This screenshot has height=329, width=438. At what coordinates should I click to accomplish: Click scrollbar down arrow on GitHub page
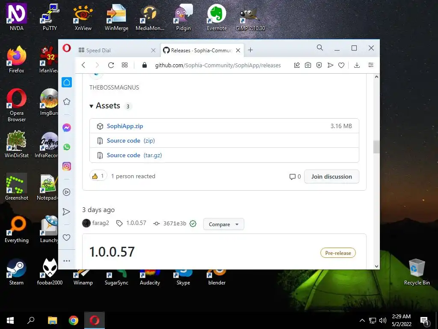pos(376,266)
